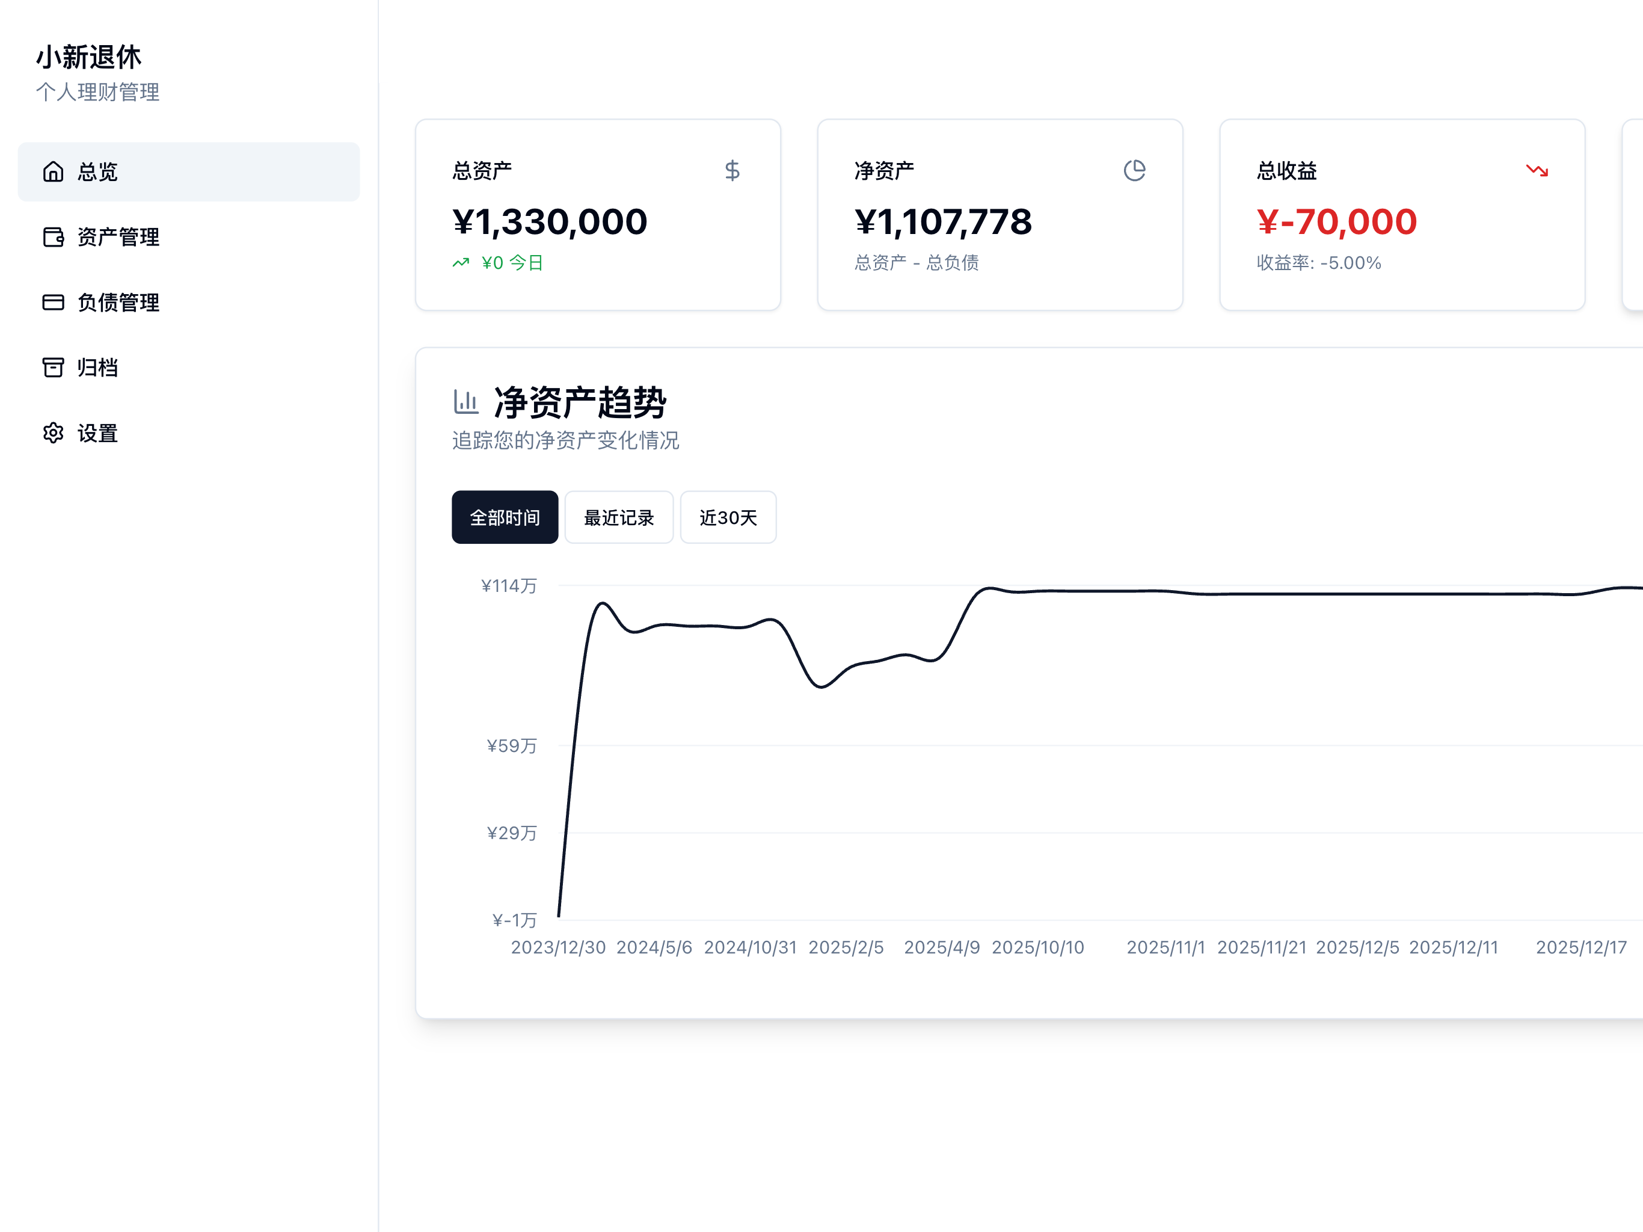Image resolution: width=1643 pixels, height=1232 pixels.
Task: Open 资产管理 from the sidebar
Action: 118,237
